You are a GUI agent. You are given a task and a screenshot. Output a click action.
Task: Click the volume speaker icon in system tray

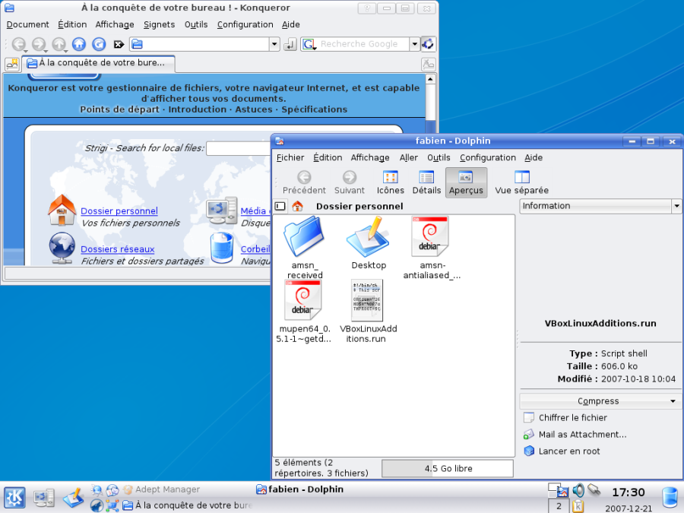point(578,490)
